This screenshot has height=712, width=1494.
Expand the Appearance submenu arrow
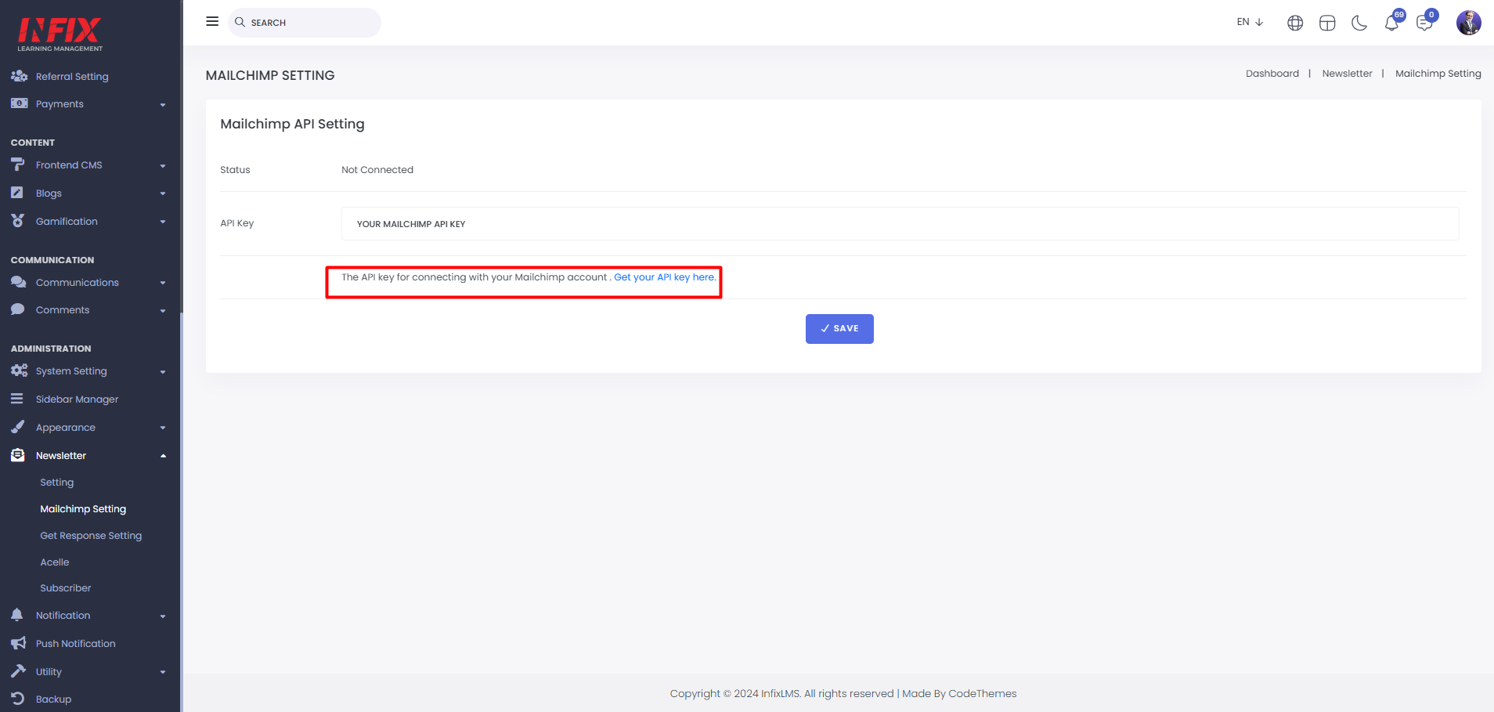coord(163,428)
